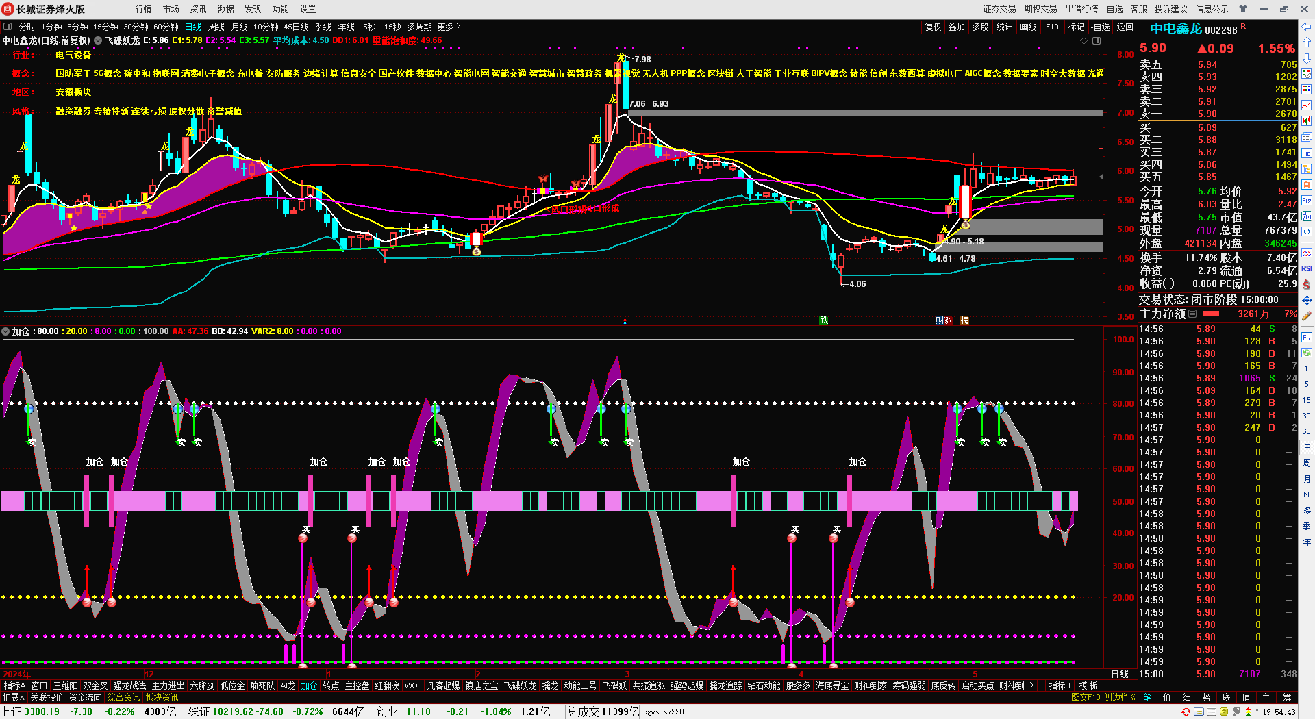Expand the 指标A indicator list

point(14,685)
